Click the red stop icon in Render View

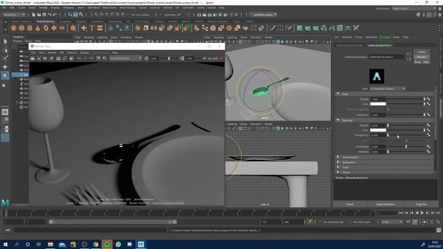tap(221, 58)
